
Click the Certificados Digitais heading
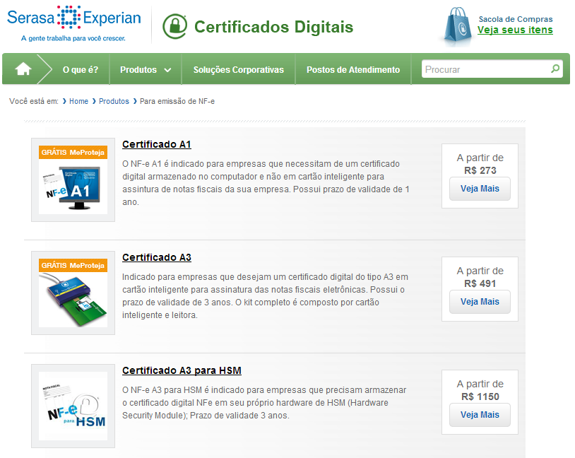(x=273, y=27)
